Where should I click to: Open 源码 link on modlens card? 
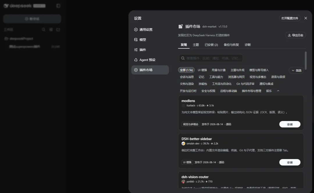click(229, 124)
